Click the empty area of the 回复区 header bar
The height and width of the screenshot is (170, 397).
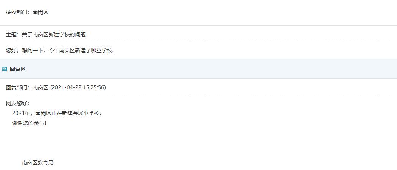click(x=209, y=69)
